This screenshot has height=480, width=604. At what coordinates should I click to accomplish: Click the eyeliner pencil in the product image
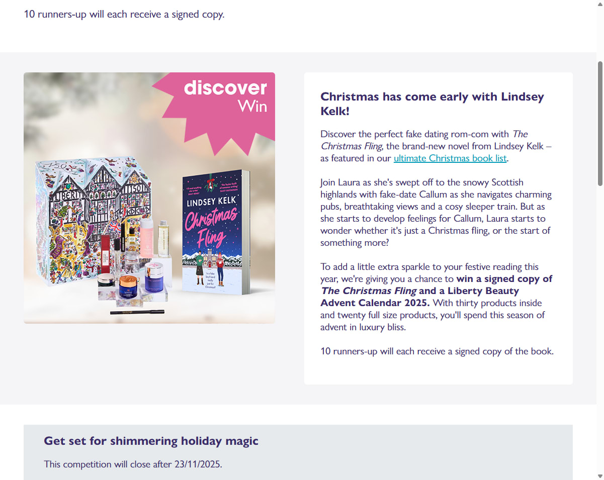pos(137,313)
